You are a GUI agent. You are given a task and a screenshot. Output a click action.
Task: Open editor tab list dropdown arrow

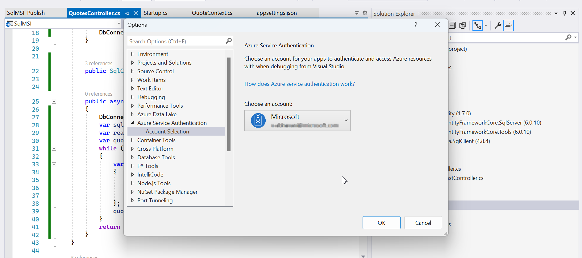click(357, 13)
